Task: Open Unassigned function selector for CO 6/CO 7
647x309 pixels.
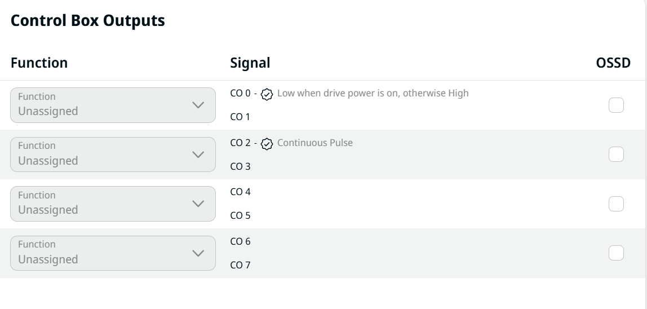Action: pos(113,253)
